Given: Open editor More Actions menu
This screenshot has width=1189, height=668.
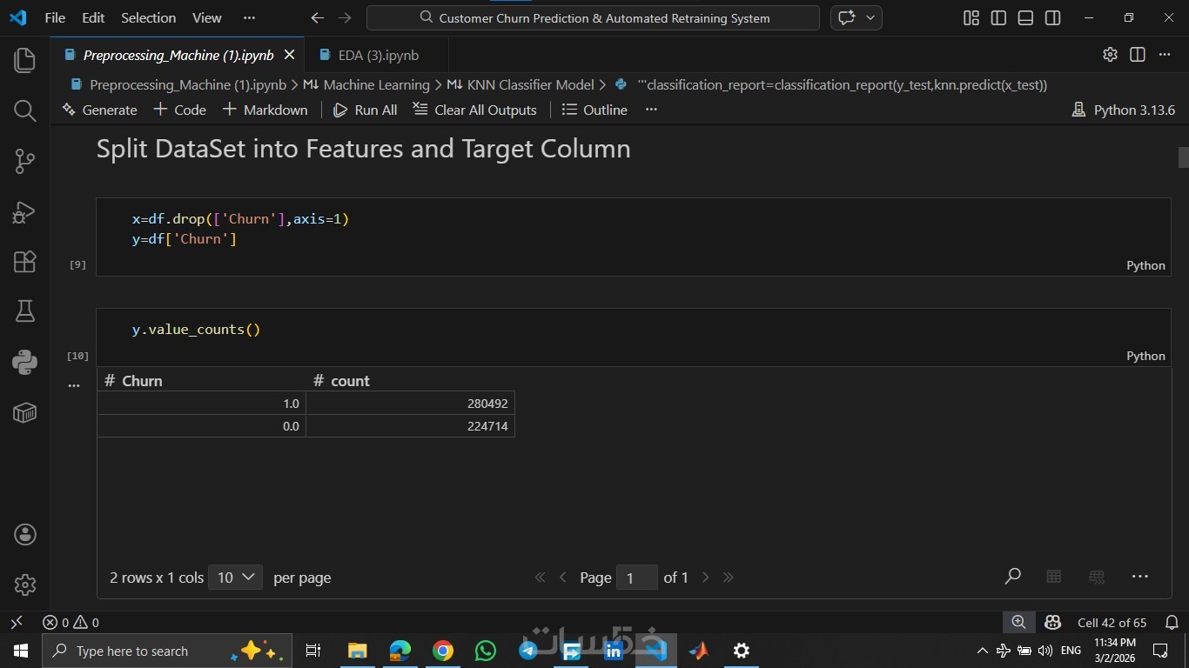Looking at the screenshot, I should point(1165,54).
